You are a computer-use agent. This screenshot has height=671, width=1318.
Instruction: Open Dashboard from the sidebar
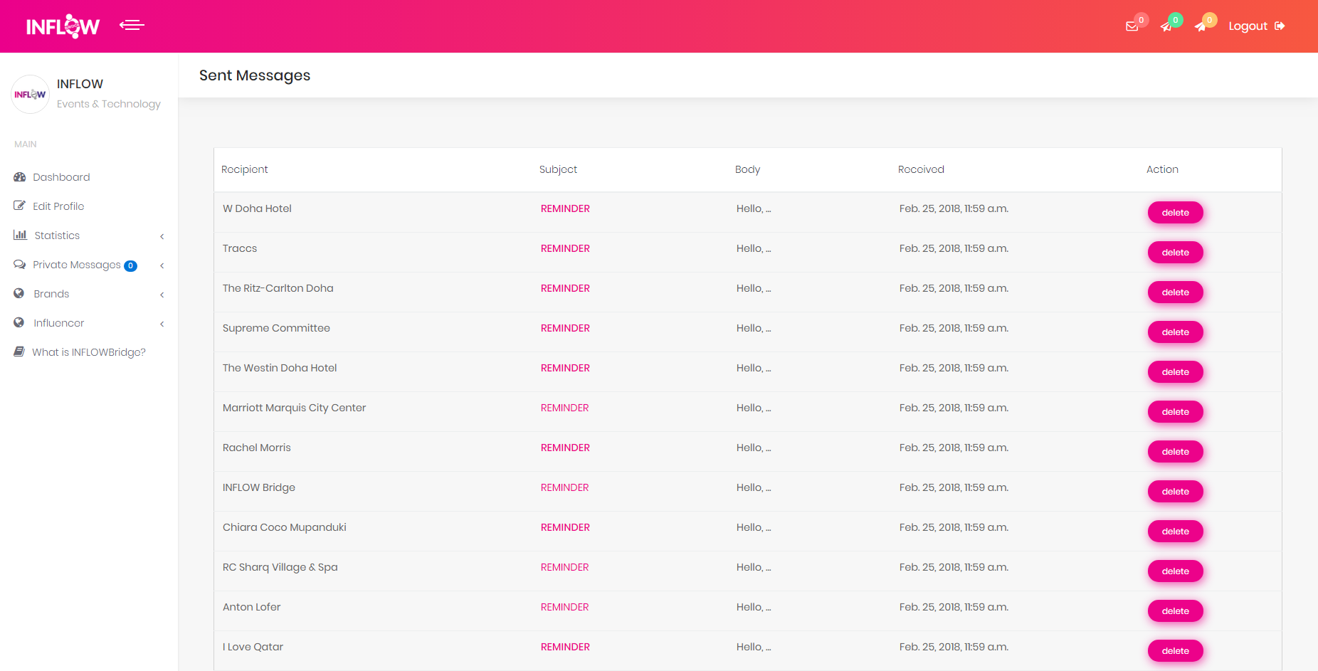click(x=61, y=177)
